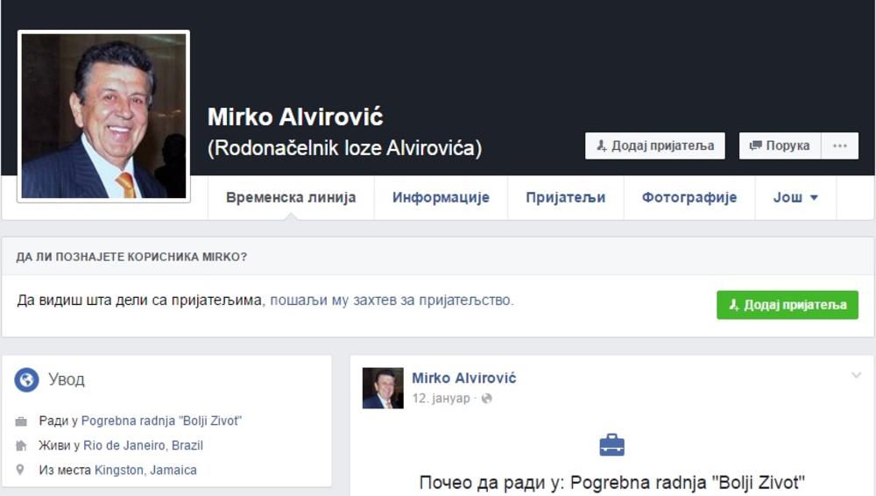Image resolution: width=876 pixels, height=496 pixels.
Task: Follow the пошаљи му захтев за пријатељство link
Action: 392,301
